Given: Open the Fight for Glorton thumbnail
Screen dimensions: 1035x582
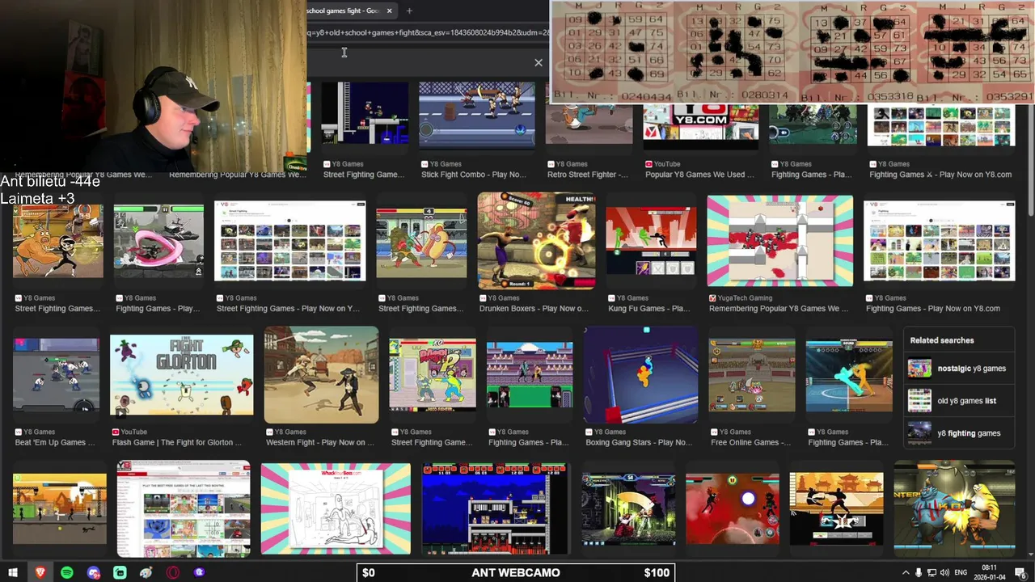Looking at the screenshot, I should pyautogui.click(x=181, y=375).
